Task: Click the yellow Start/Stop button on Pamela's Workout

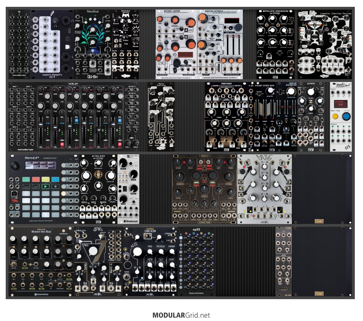Action: 335,116
